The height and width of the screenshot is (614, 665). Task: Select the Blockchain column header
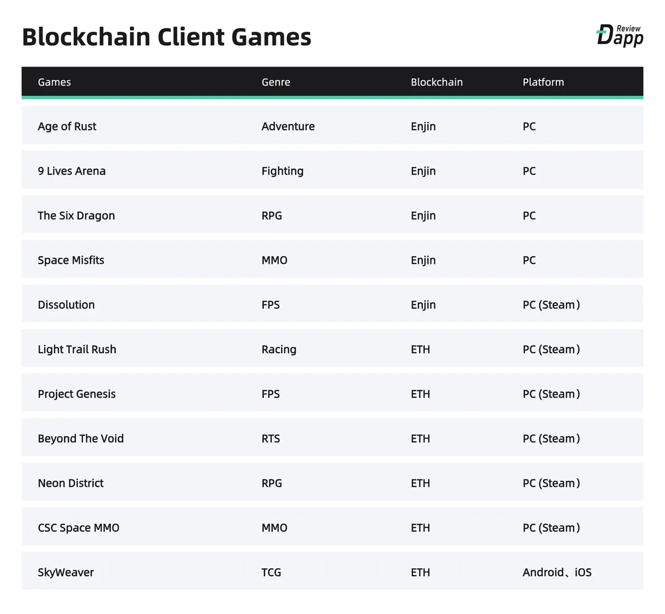click(436, 82)
